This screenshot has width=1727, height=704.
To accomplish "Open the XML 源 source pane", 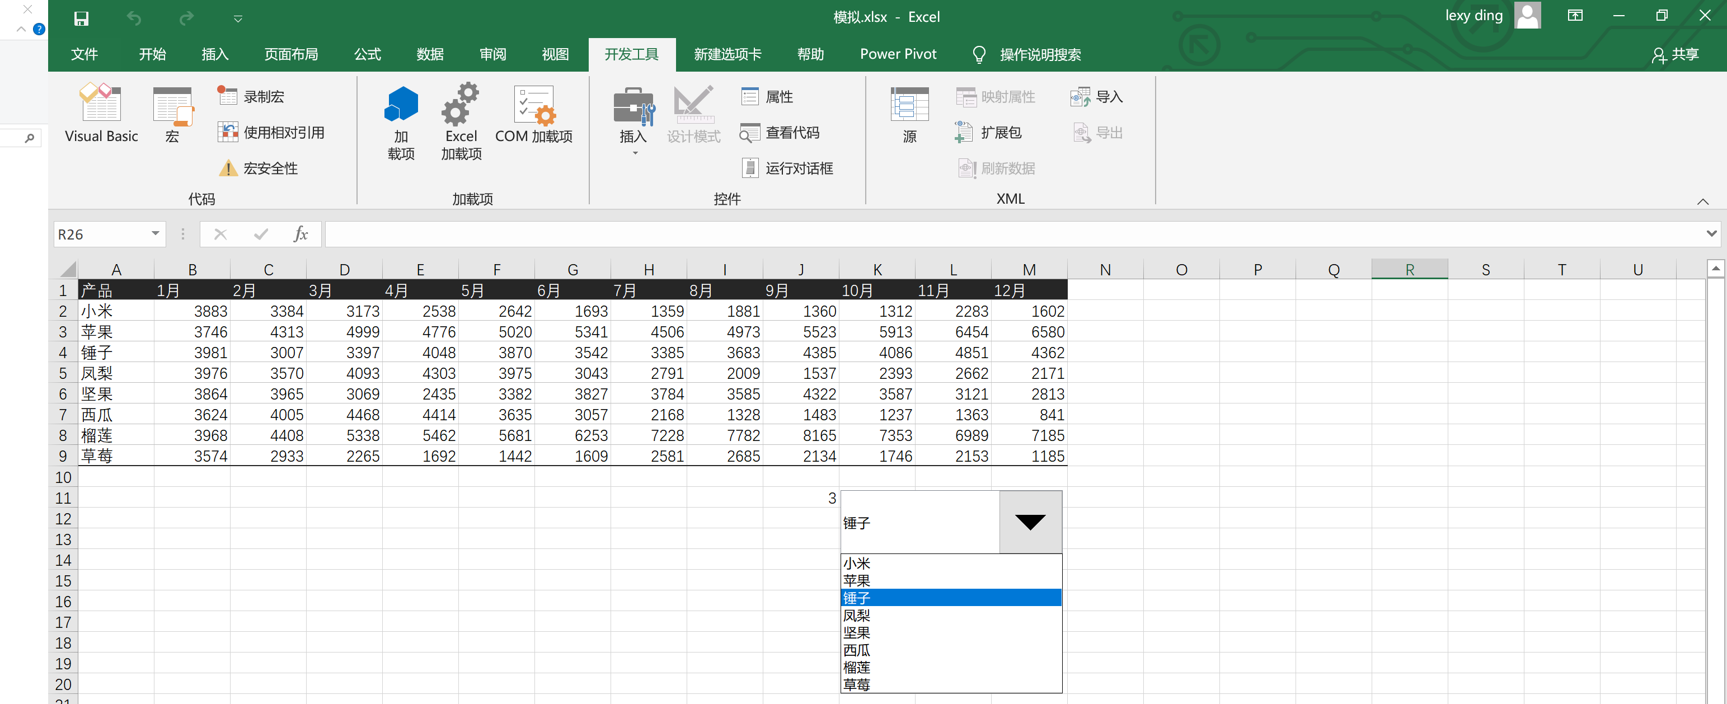I will 909,114.
